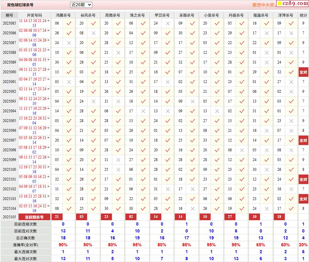The width and height of the screenshot is (309, 262).
Task: Click the 浮萍 check mark in row 2025104
Action: [x=291, y=209]
